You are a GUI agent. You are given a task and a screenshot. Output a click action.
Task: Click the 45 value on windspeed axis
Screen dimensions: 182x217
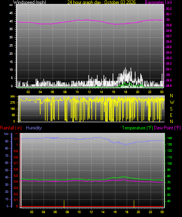point(11,13)
